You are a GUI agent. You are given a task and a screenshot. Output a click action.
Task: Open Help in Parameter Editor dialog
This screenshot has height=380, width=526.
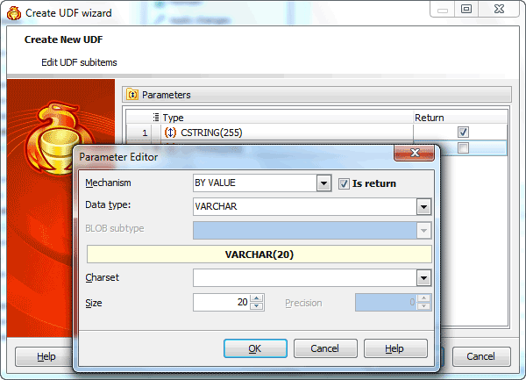[395, 348]
